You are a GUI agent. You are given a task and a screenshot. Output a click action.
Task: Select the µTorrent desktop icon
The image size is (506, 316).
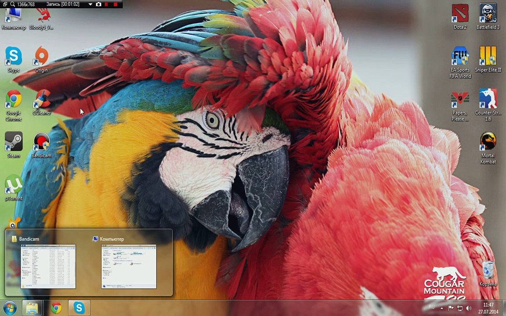(x=14, y=188)
